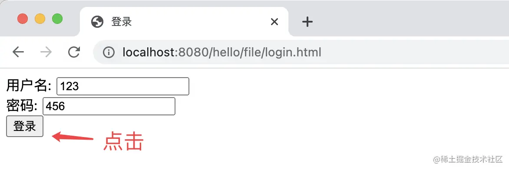Click the globe favicon on the 登录 tab
The image size is (509, 170).
(97, 22)
